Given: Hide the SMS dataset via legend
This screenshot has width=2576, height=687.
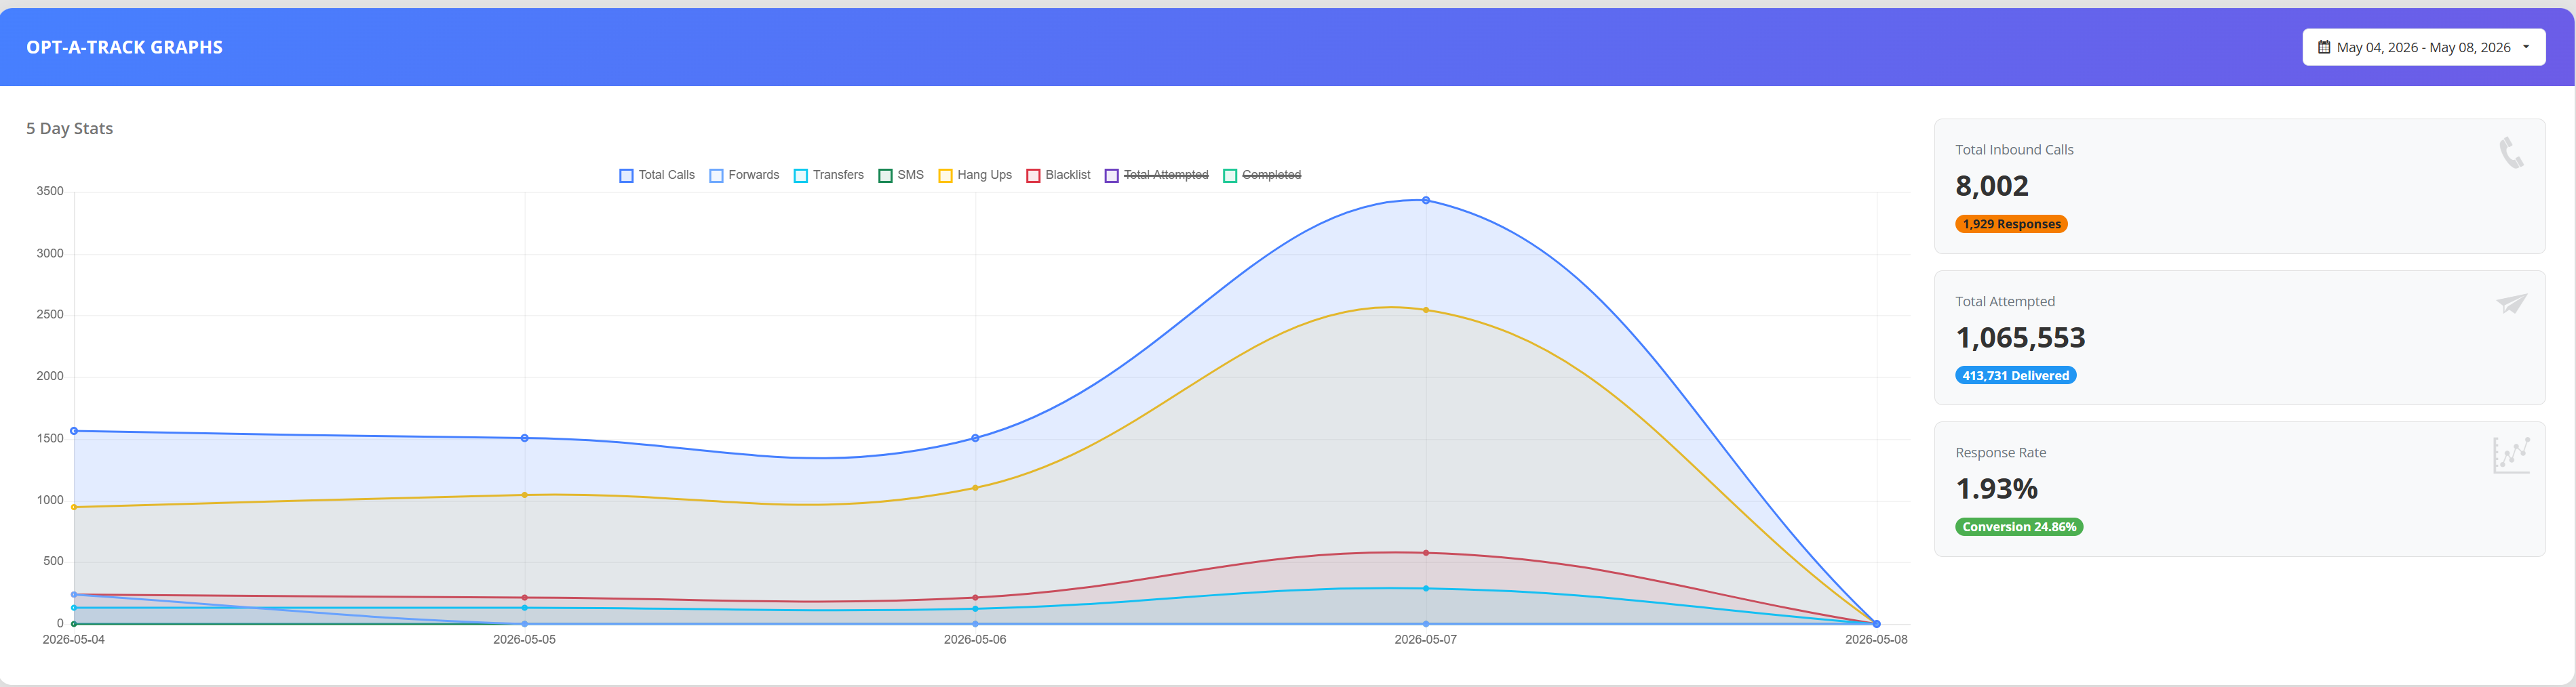Looking at the screenshot, I should [x=901, y=175].
